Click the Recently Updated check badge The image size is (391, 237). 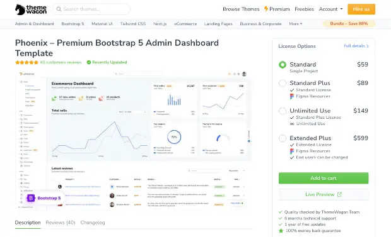click(x=107, y=62)
